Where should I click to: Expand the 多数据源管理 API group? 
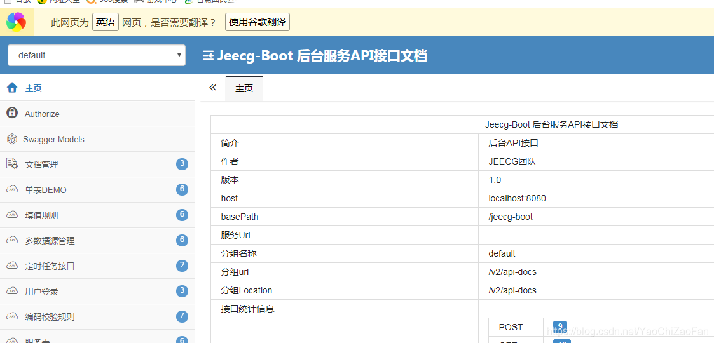coord(97,241)
